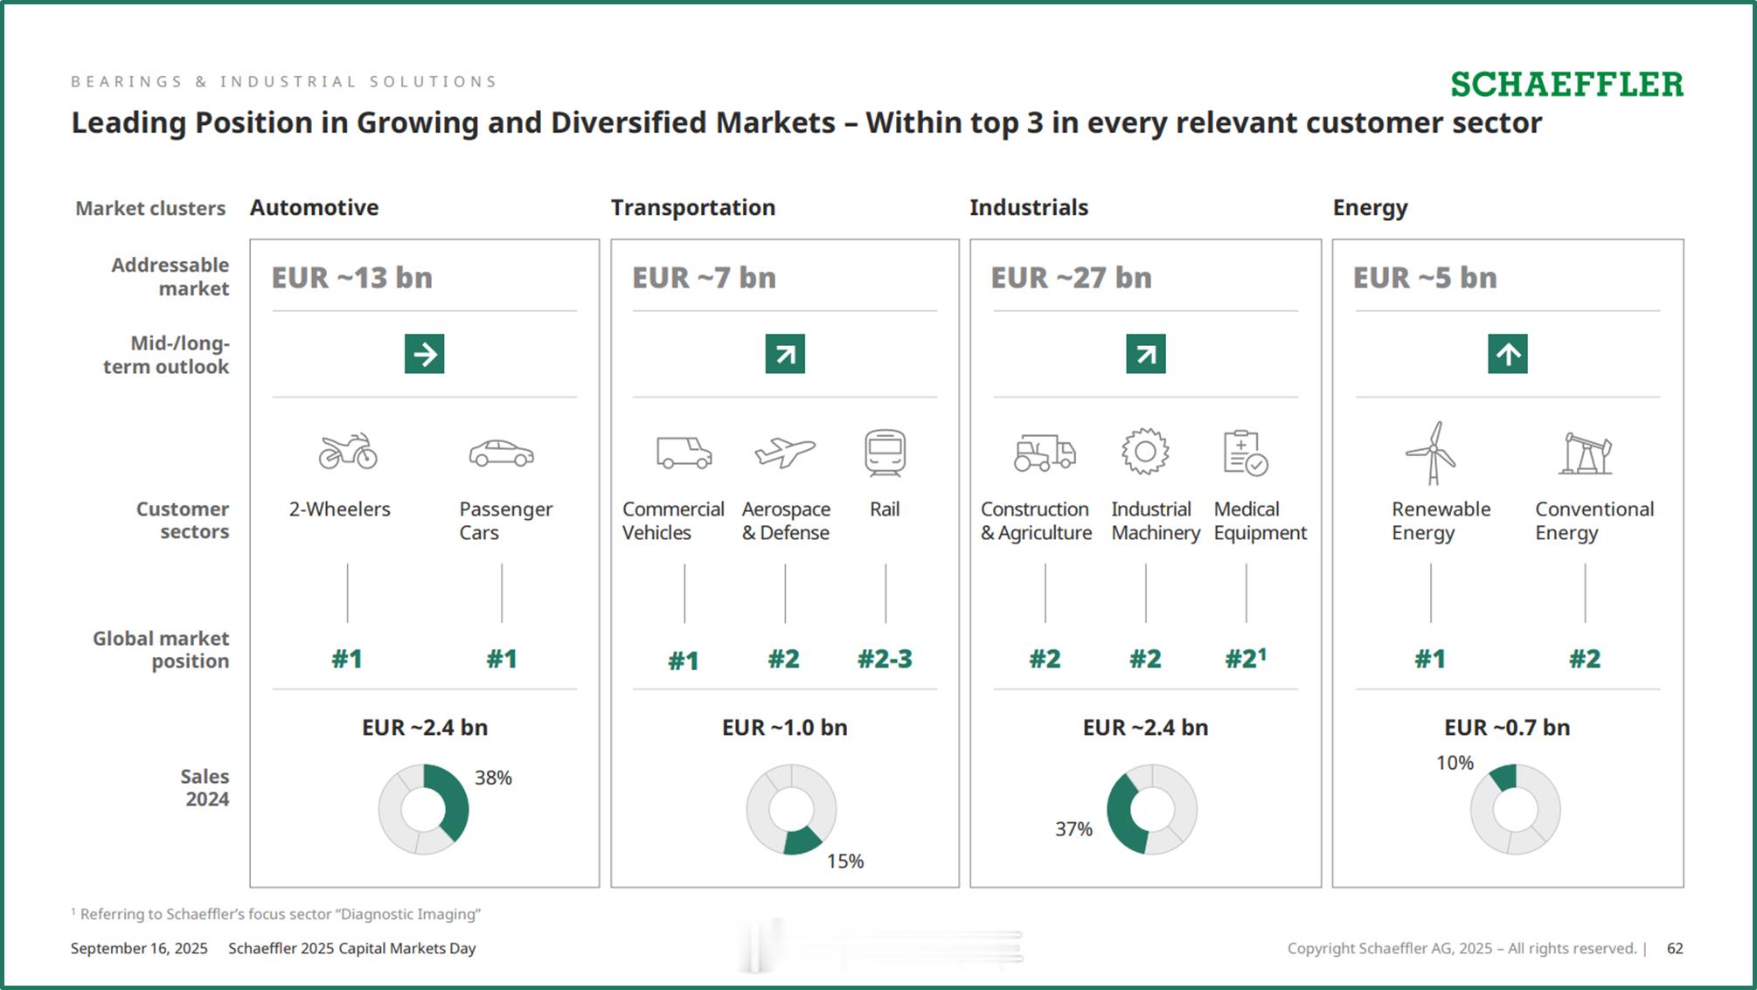Click the page number 62
The height and width of the screenshot is (990, 1757).
coord(1675,948)
